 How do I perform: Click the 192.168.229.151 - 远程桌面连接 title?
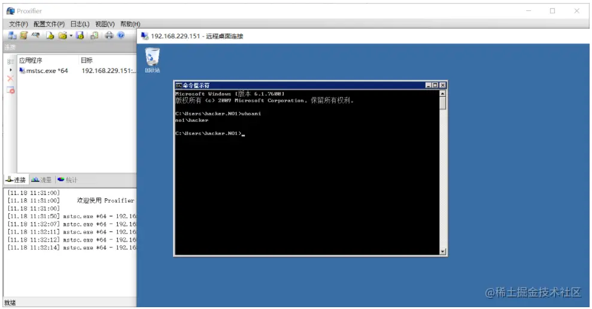click(x=197, y=36)
